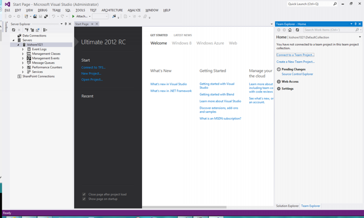Open the vertical Toolbox side tab
Screen dimensions: 364x218
coord(6,27)
